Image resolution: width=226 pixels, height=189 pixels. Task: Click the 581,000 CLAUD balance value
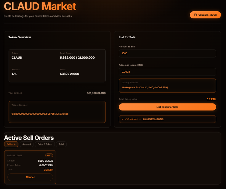[x=96, y=93]
